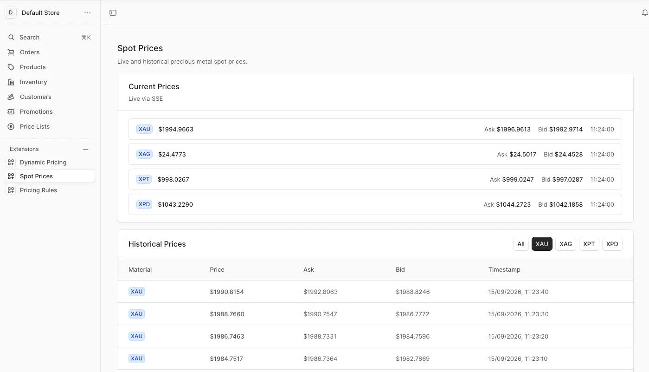Click the Price Lists dollar icon
The image size is (649, 372).
11,126
